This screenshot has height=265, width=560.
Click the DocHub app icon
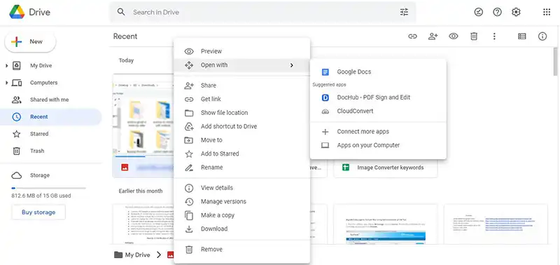tap(325, 97)
